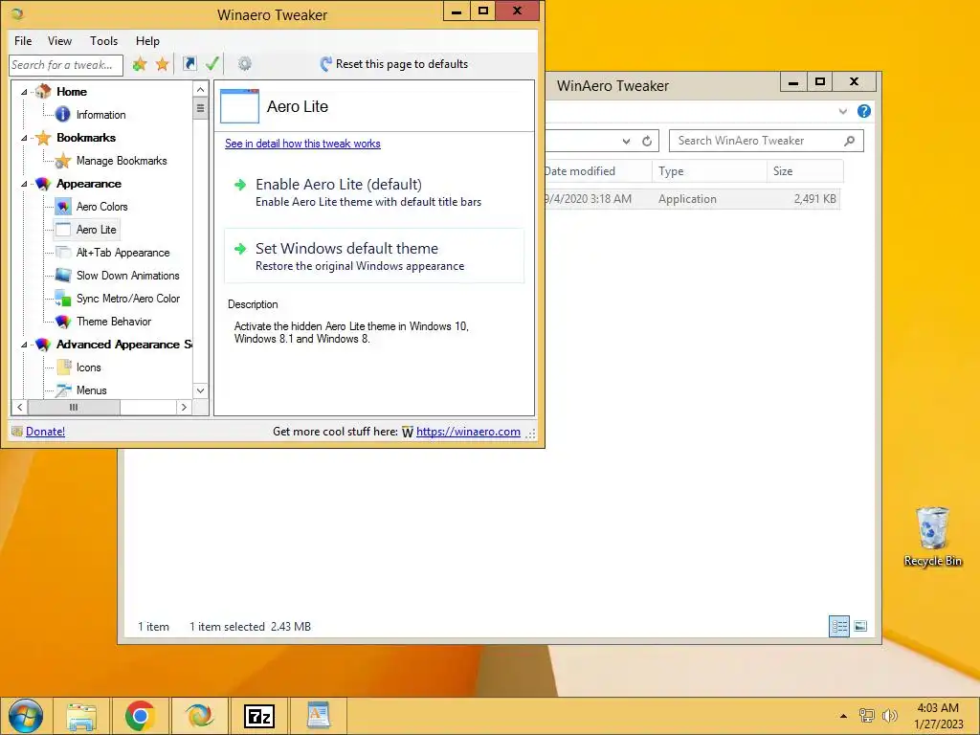Open the Tools menu
The image size is (980, 735).
pos(103,40)
